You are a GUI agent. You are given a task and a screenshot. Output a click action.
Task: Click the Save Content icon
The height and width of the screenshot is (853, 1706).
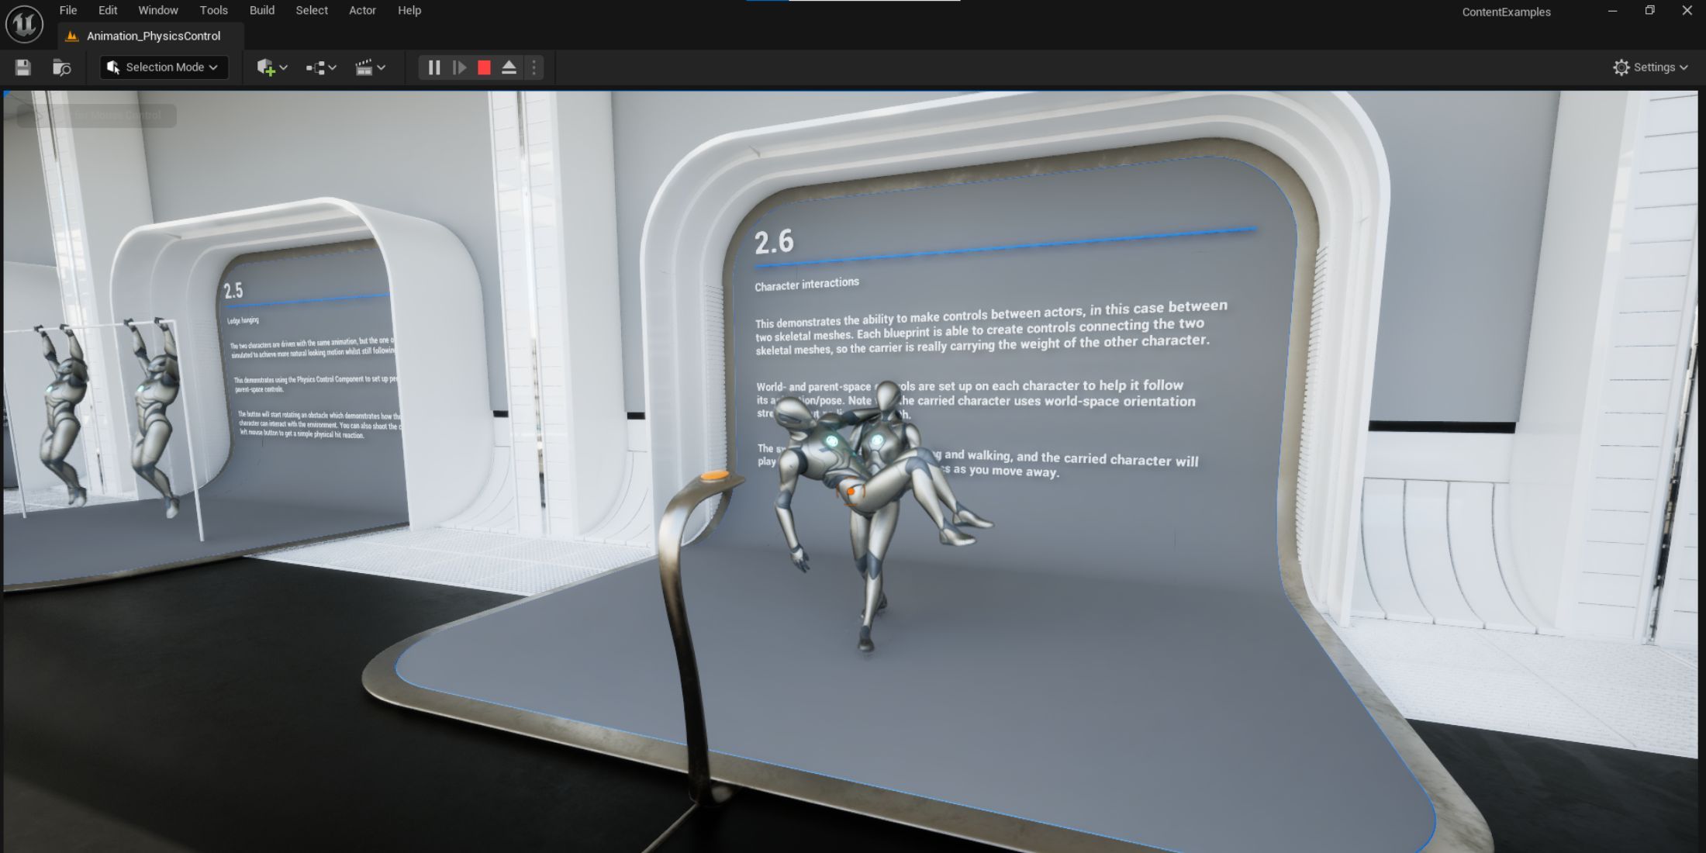pos(22,67)
